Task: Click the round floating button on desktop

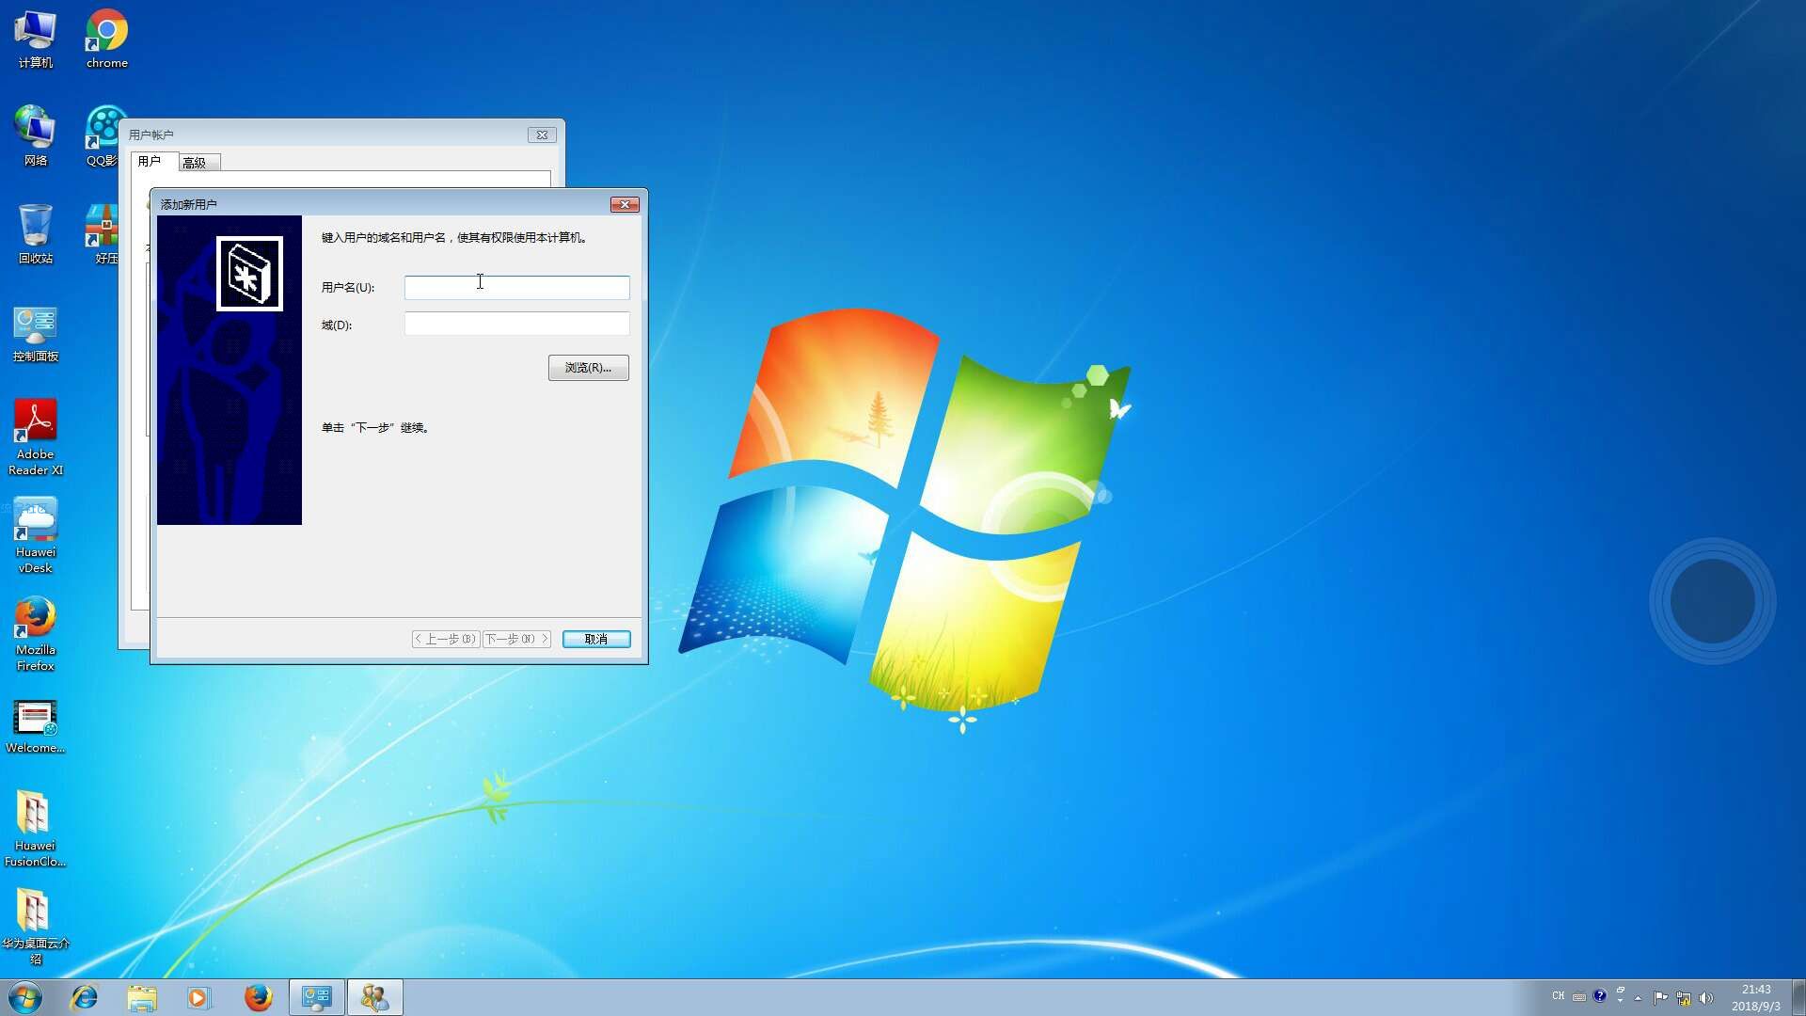Action: 1712,600
